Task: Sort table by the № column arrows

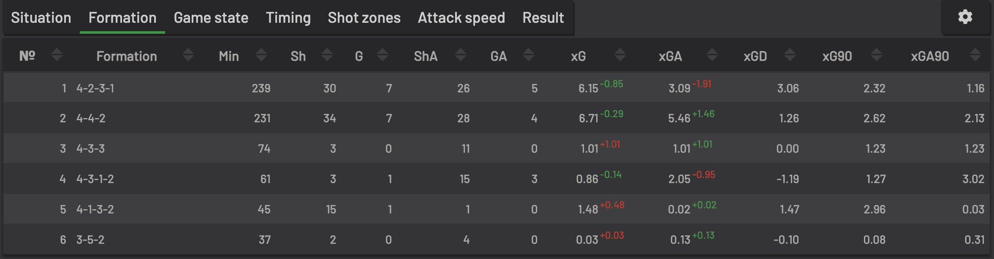Action: pyautogui.click(x=57, y=55)
